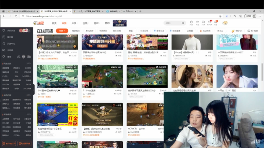Open the CS:GO sidebar game link
The image size is (264, 148).
[x=5, y=76]
